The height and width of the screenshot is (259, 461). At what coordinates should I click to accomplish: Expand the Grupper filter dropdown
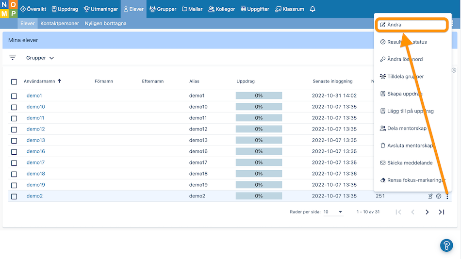[x=40, y=58]
